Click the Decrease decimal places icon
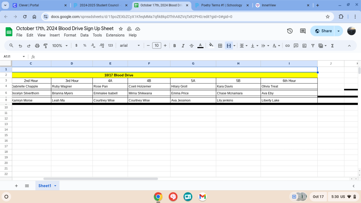 tap(93, 46)
